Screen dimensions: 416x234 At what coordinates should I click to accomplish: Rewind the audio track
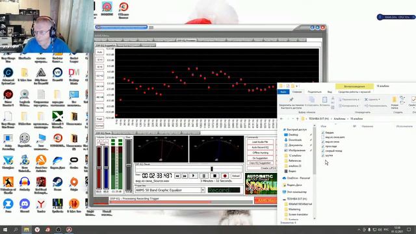coord(177,175)
